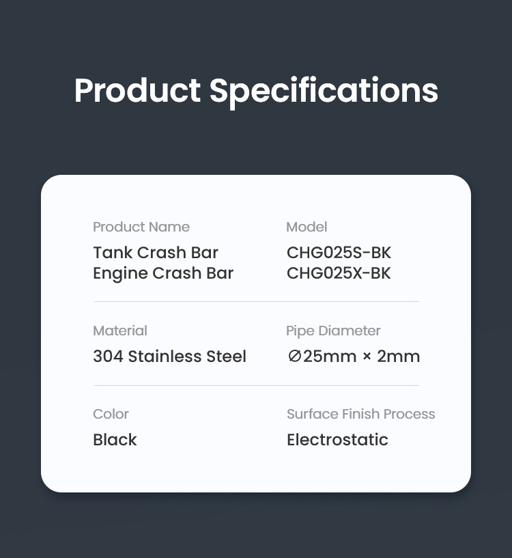Click model number CHG025S-BK
The width and height of the screenshot is (512, 558).
(x=339, y=253)
